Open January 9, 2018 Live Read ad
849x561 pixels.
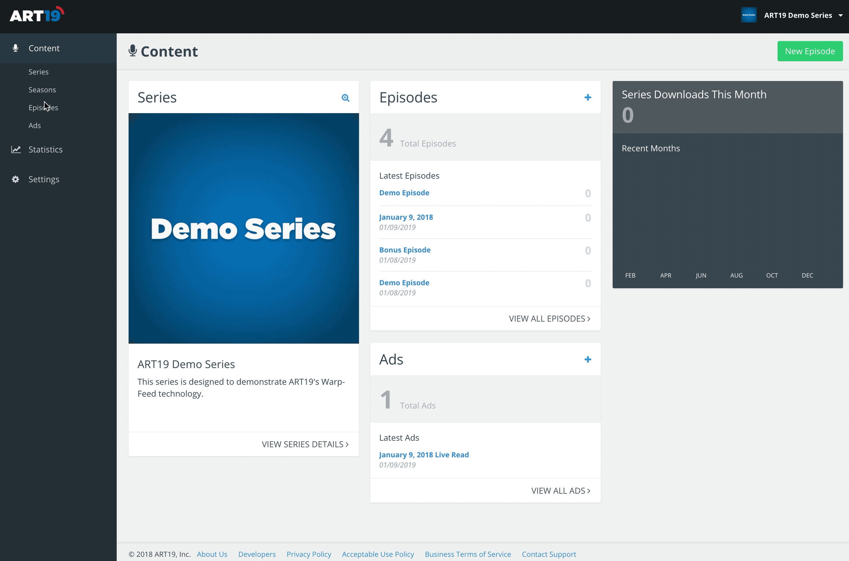tap(424, 454)
